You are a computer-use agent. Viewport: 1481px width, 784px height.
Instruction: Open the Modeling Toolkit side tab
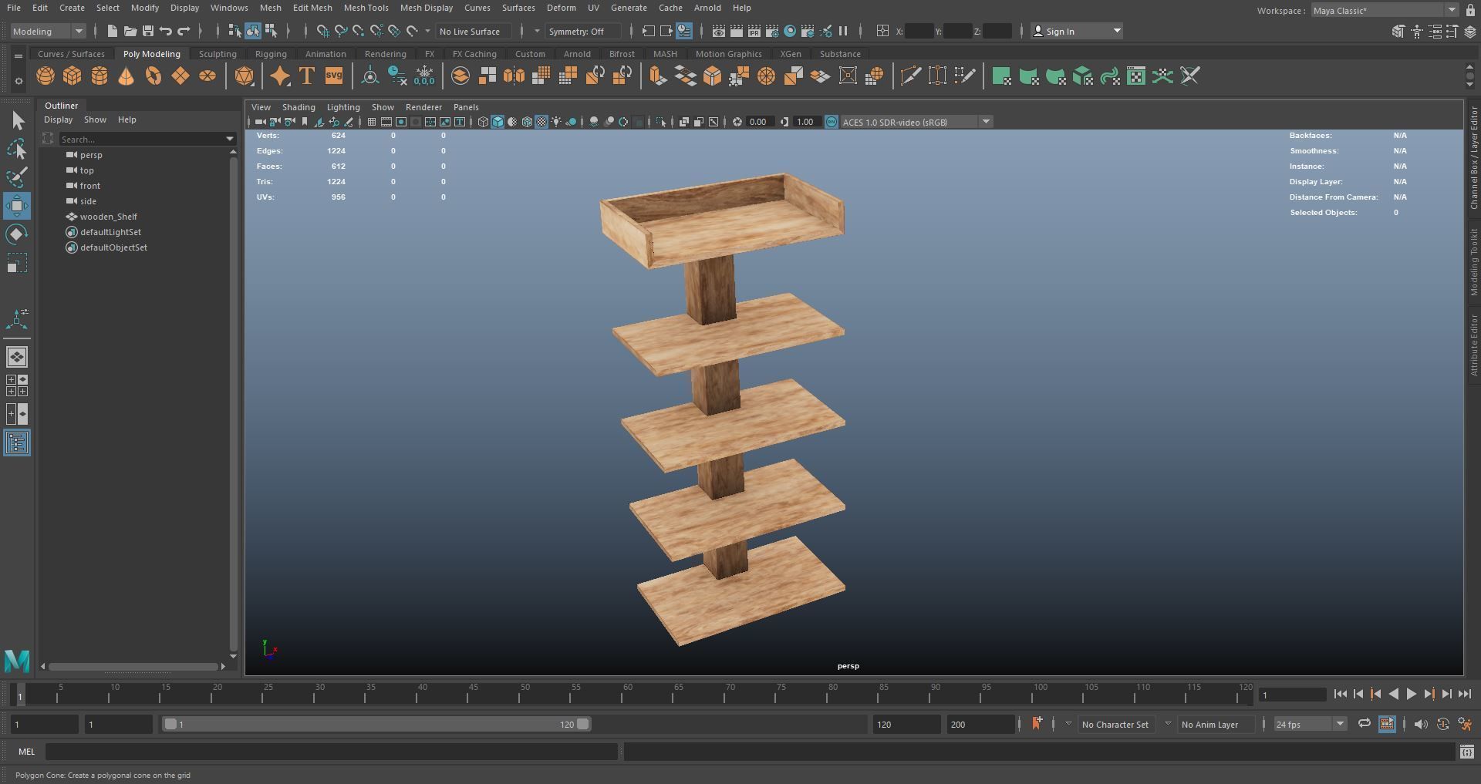point(1473,262)
